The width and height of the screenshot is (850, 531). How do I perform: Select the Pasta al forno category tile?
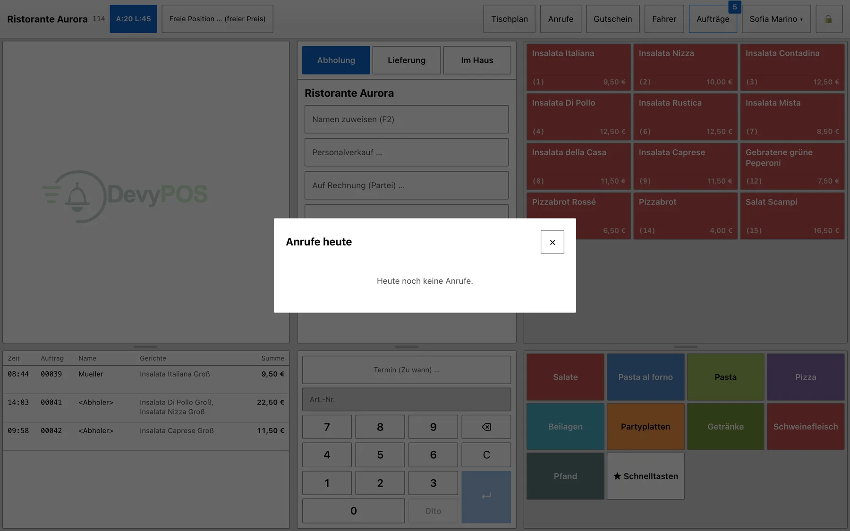pos(645,377)
